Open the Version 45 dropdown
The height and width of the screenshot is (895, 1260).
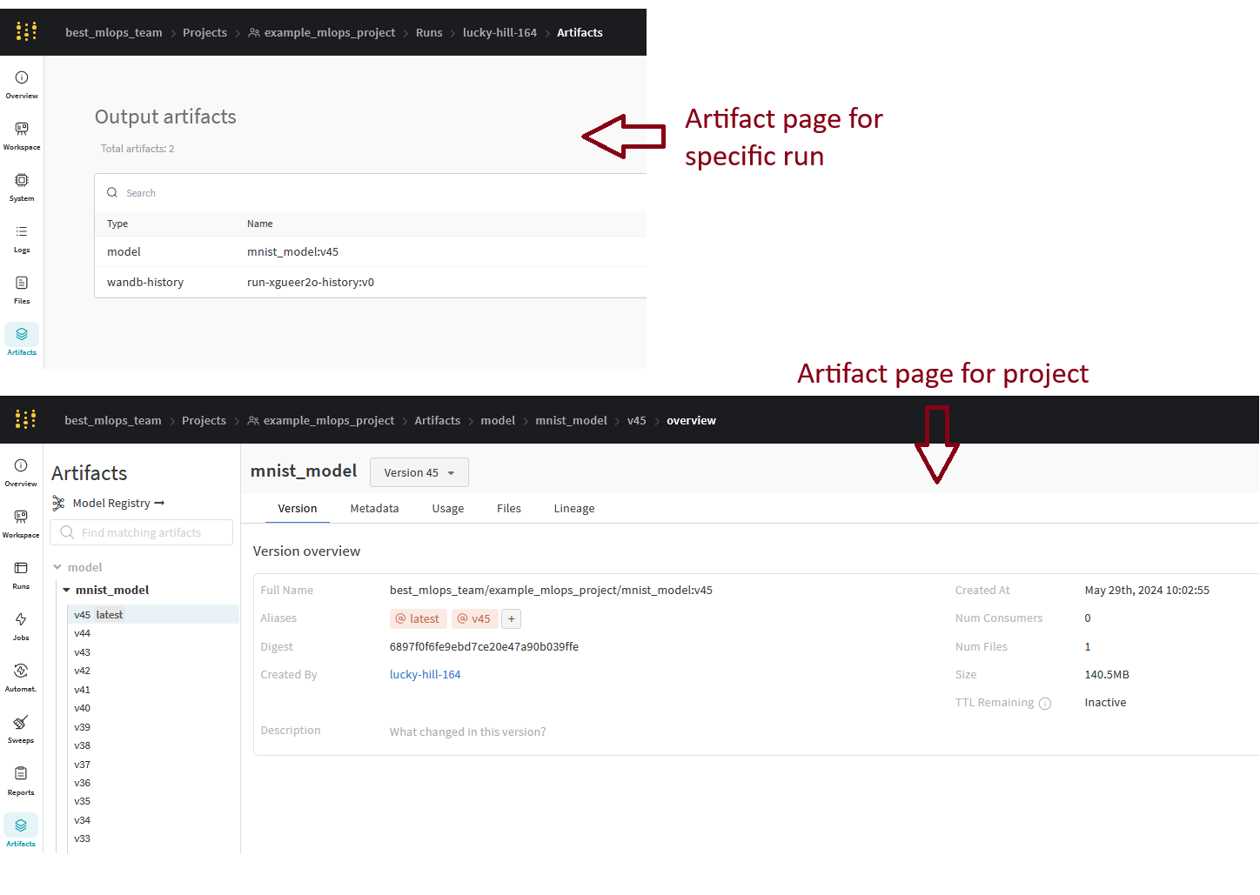419,473
